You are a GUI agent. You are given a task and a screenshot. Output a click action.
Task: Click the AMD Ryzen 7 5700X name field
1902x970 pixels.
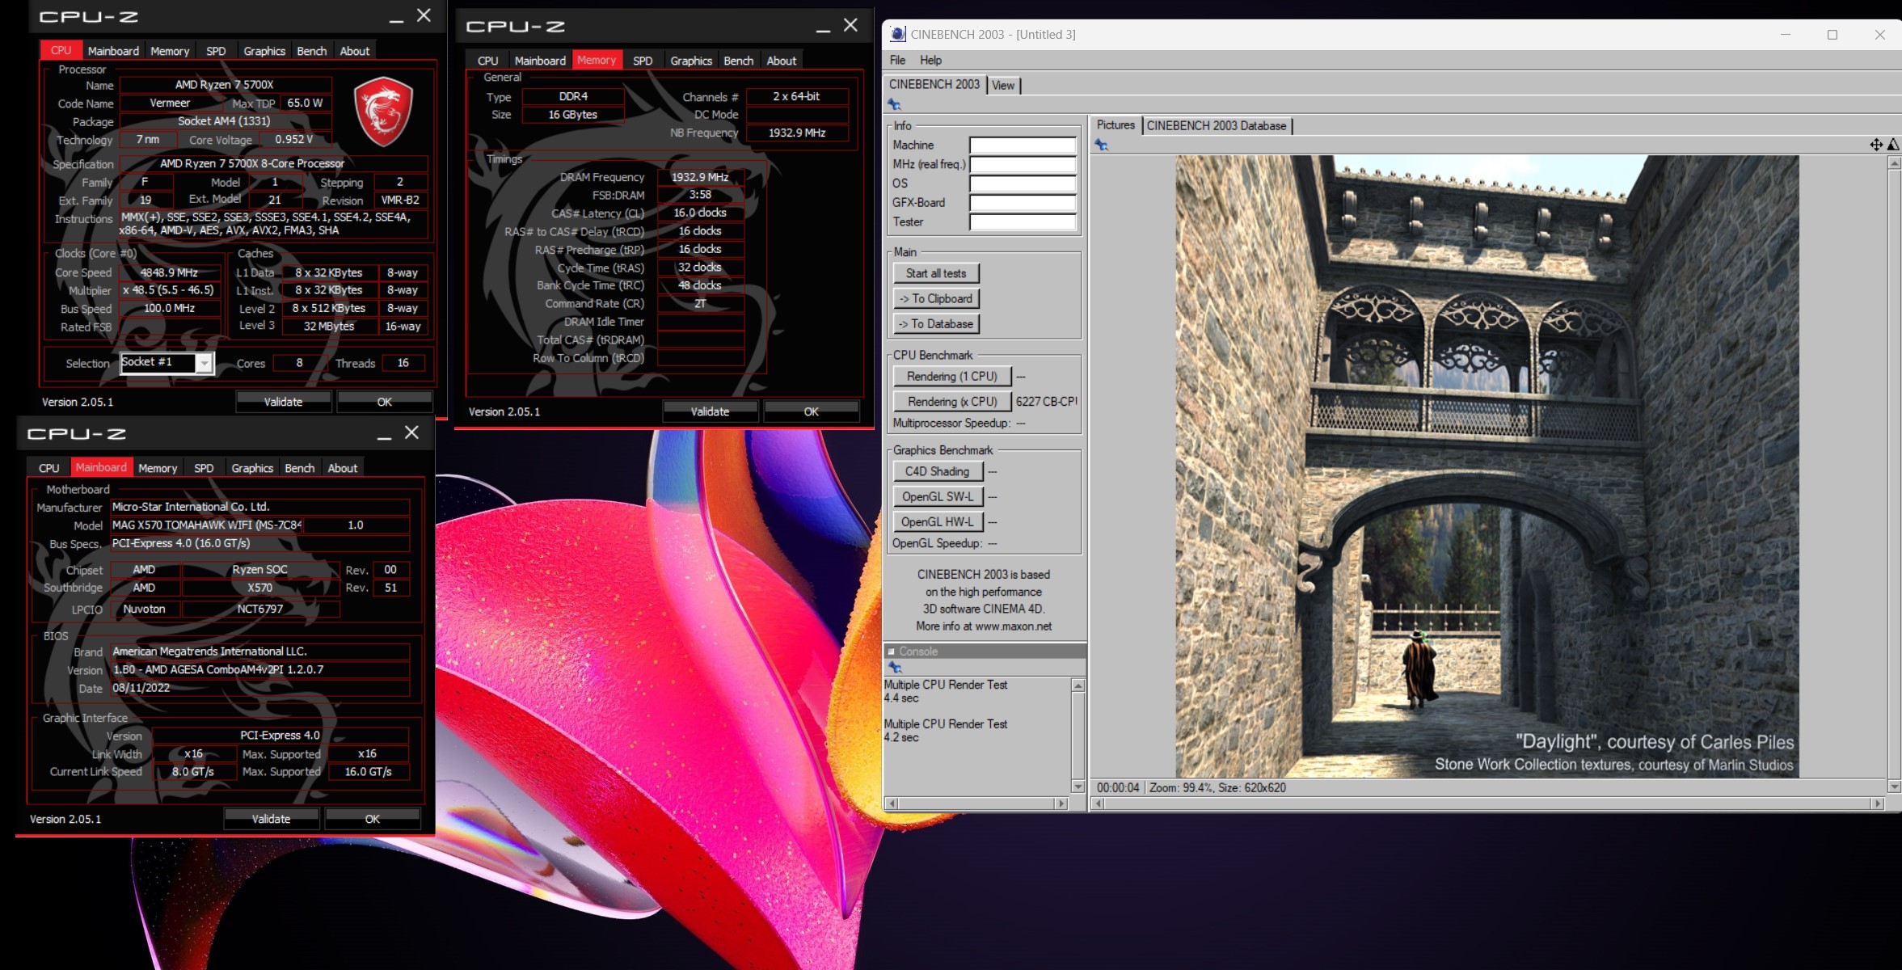click(x=225, y=85)
